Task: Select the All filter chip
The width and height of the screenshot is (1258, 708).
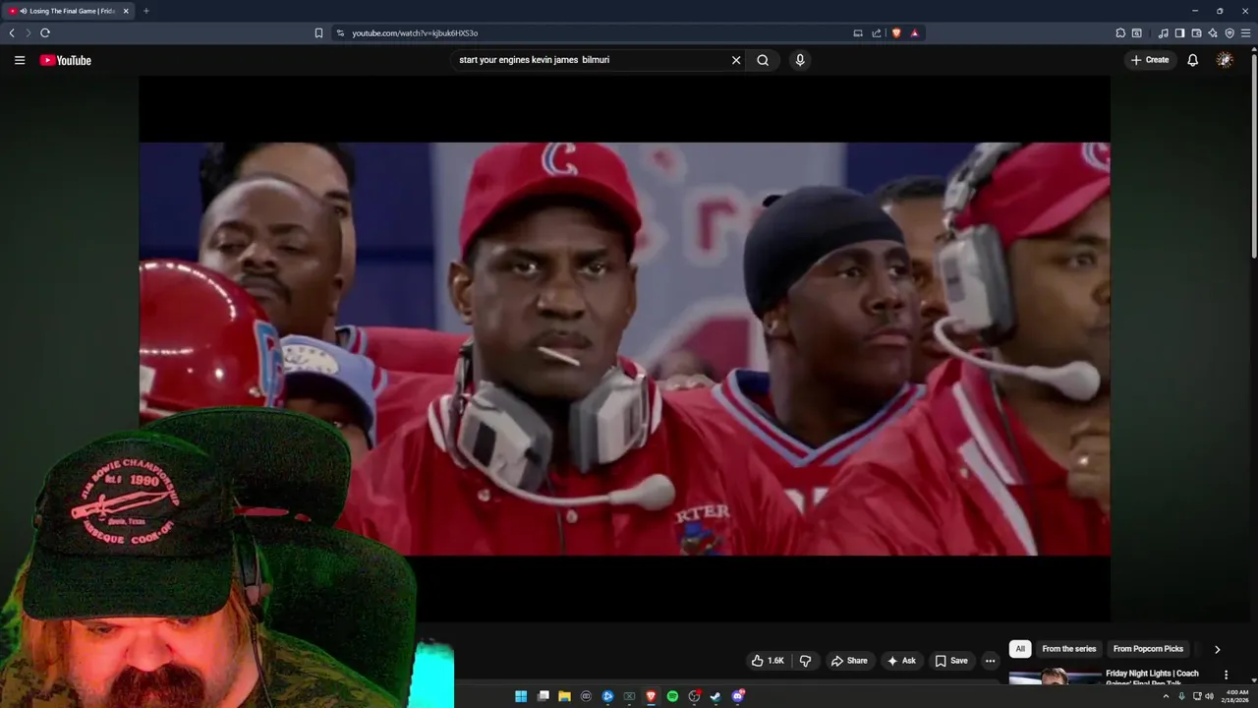Action: 1020,649
